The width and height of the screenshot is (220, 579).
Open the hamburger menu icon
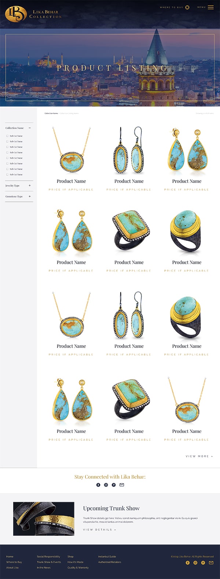tap(211, 7)
